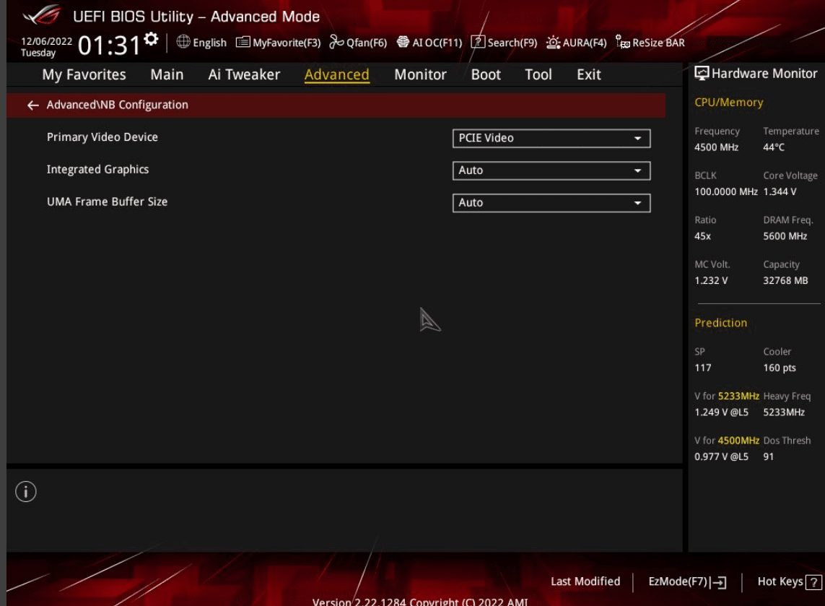825x606 pixels.
Task: Click the globe language icon
Action: point(183,42)
